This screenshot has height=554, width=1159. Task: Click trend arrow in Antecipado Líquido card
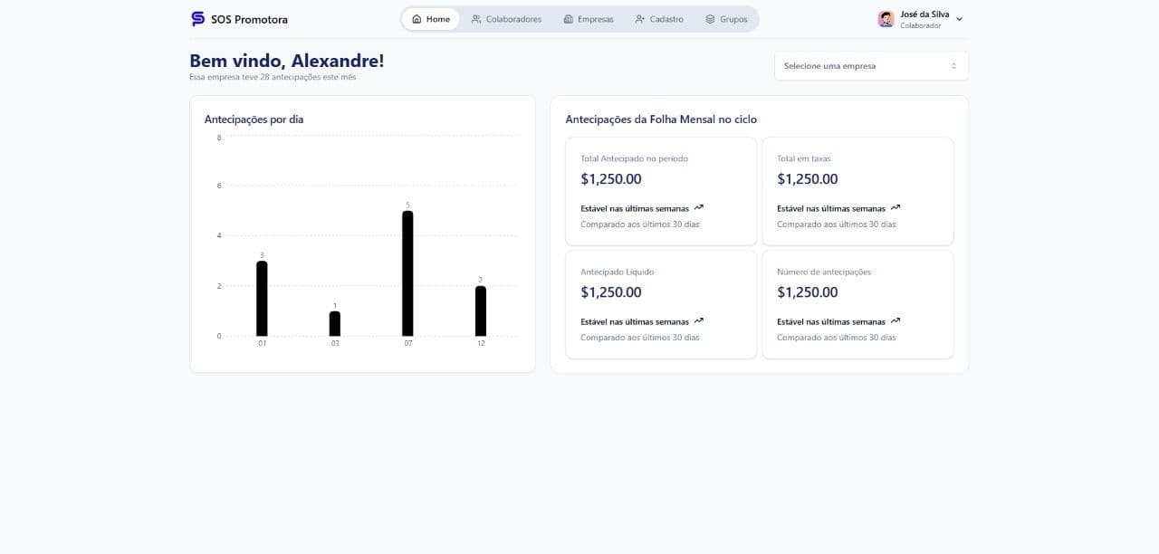pyautogui.click(x=698, y=320)
